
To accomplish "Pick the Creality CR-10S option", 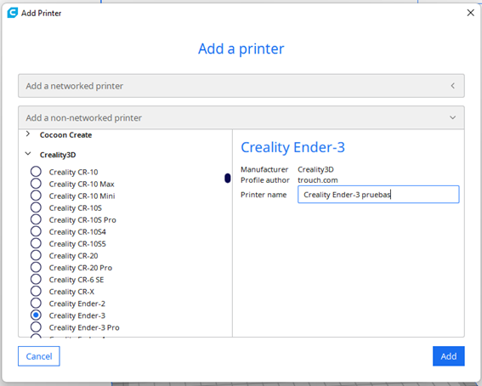I will pos(36,207).
